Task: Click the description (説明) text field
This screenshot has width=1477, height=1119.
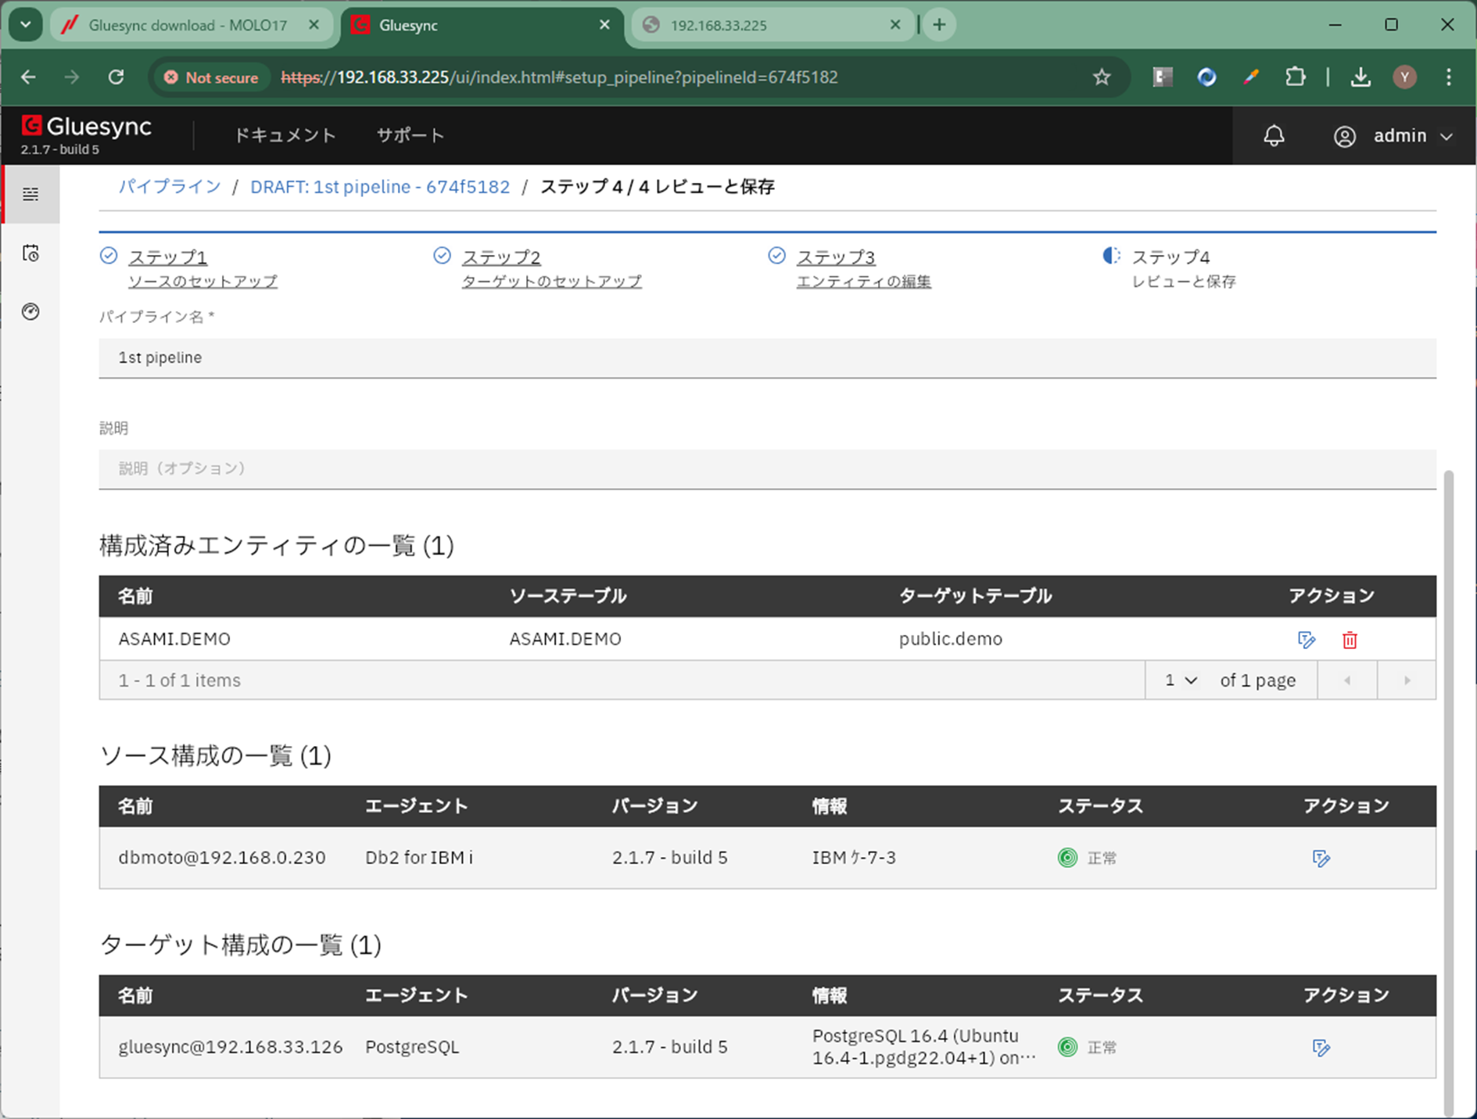Action: [x=766, y=468]
